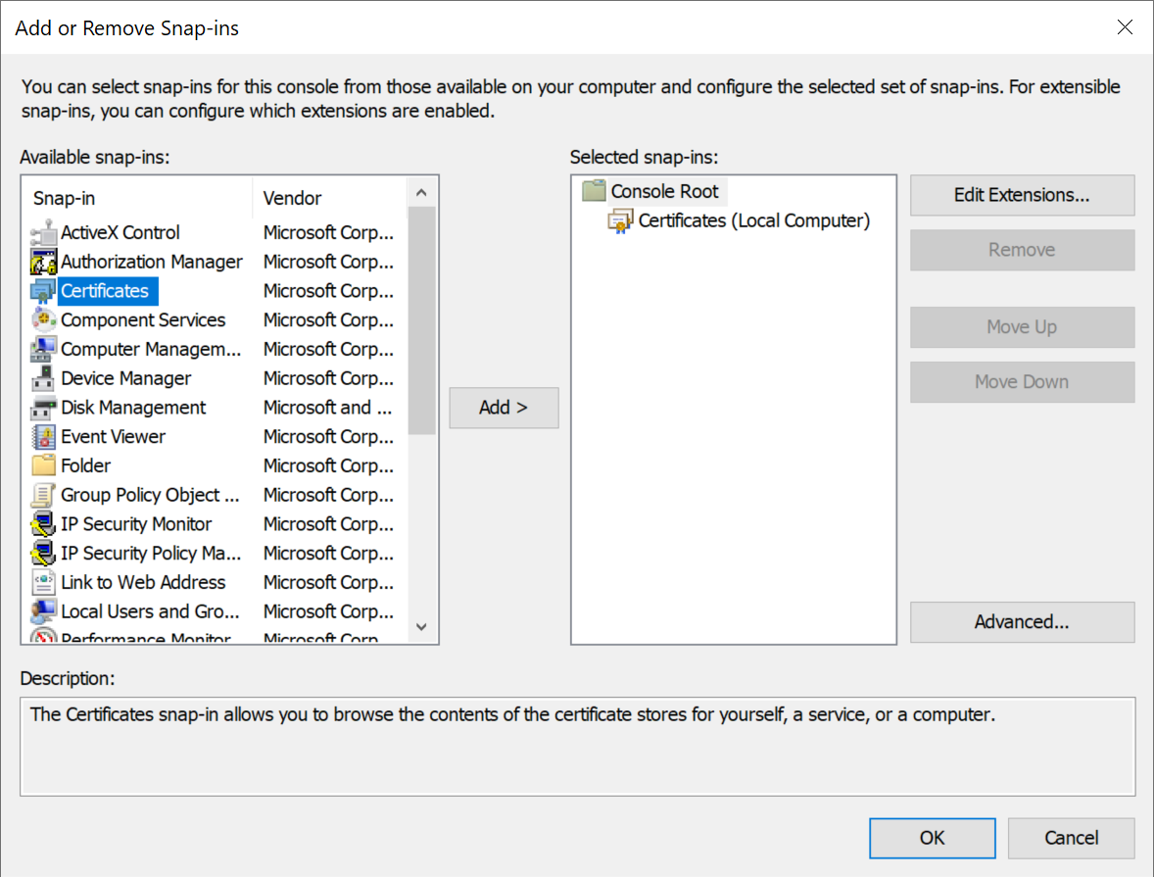Select the IP Security Monitor icon

[x=44, y=524]
